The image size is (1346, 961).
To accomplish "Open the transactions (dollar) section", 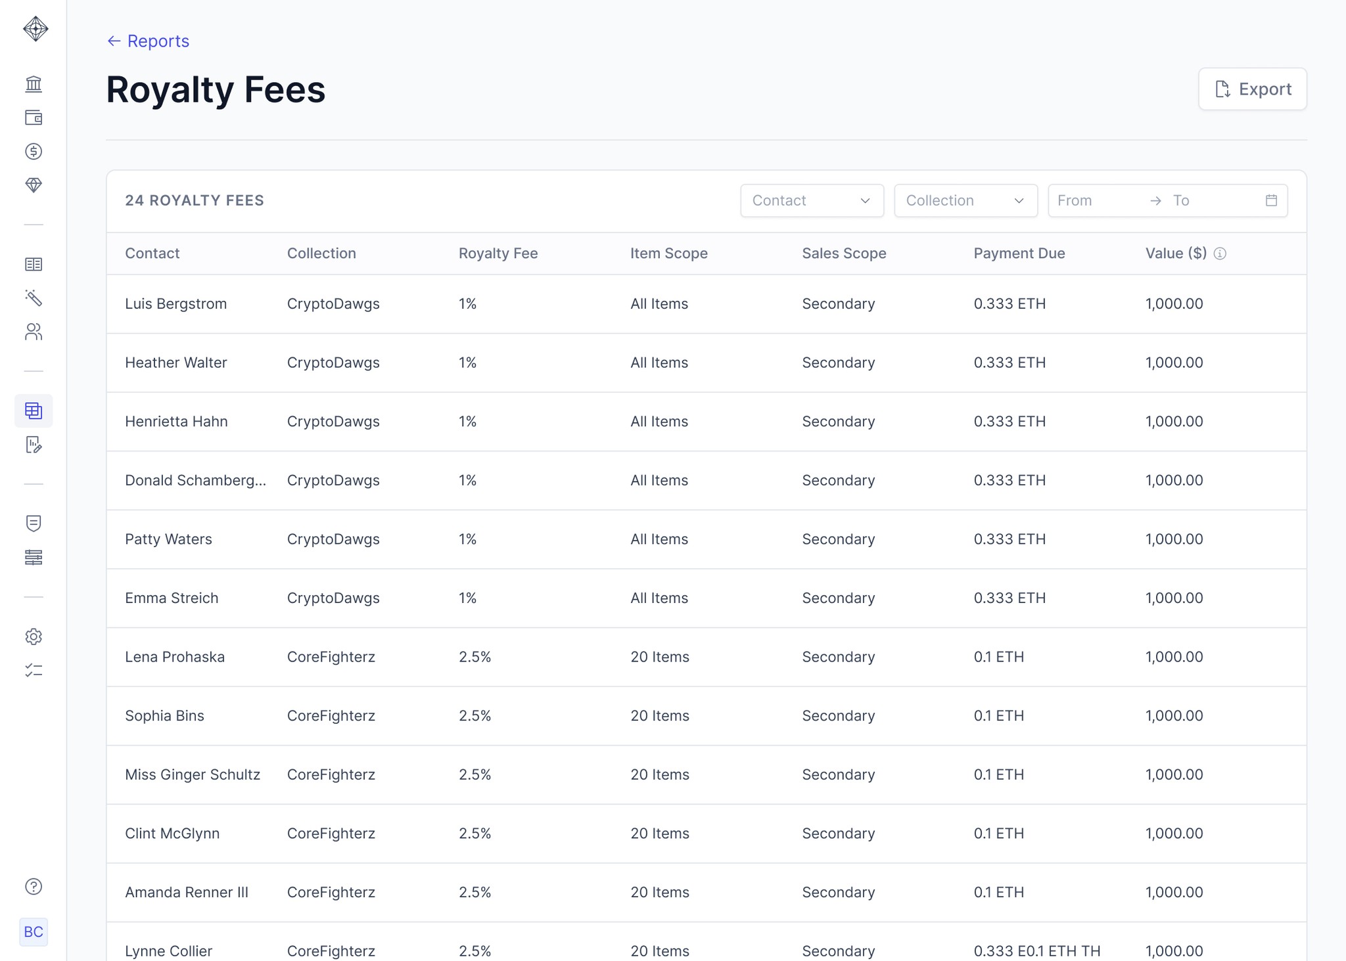I will 34,152.
